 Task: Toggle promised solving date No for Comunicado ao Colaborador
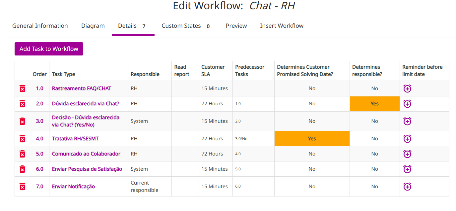tap(312, 154)
